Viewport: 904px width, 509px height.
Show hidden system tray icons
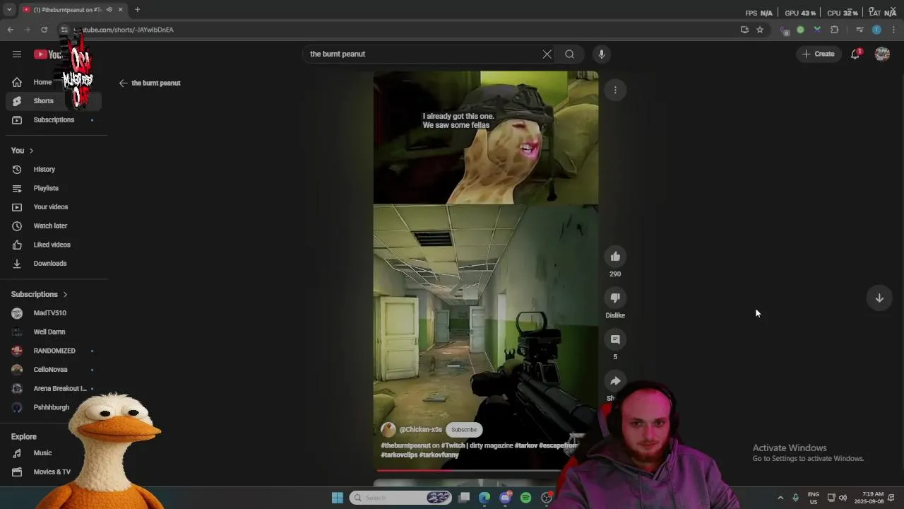[780, 498]
